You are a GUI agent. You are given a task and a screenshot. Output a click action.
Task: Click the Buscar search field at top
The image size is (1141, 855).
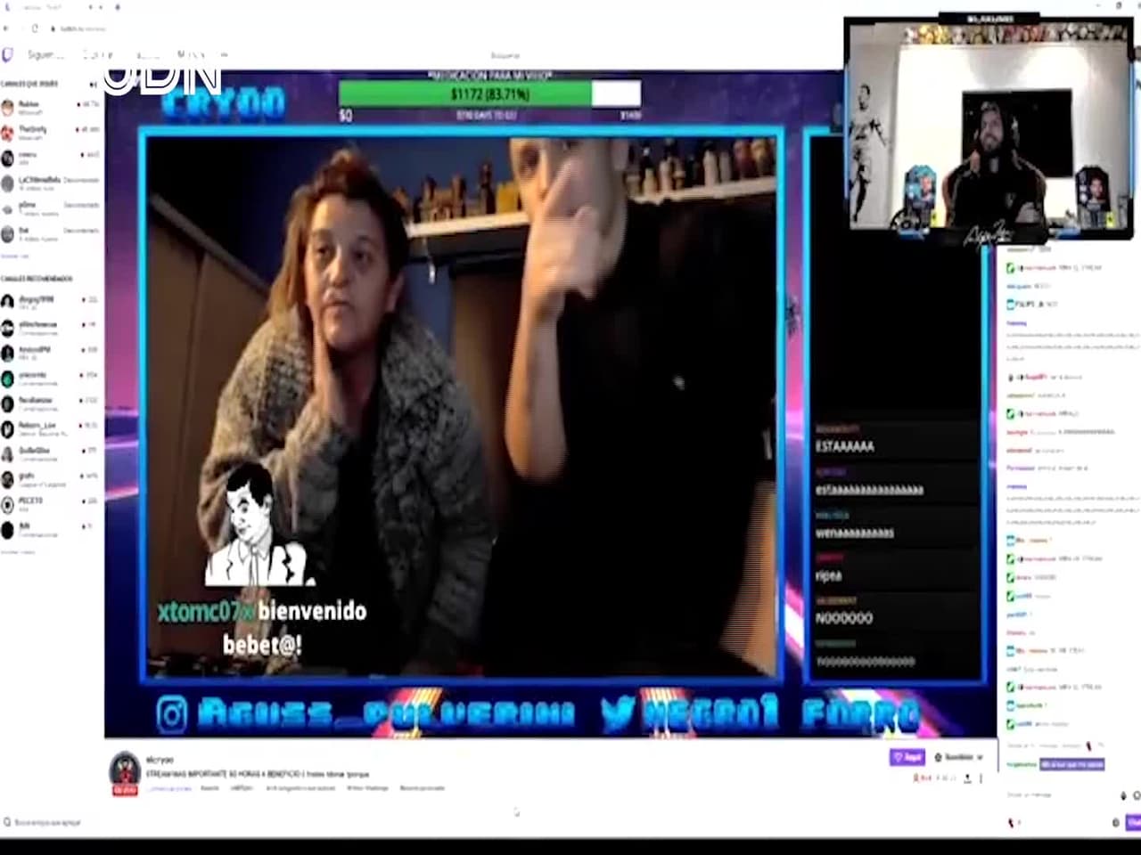click(x=505, y=55)
